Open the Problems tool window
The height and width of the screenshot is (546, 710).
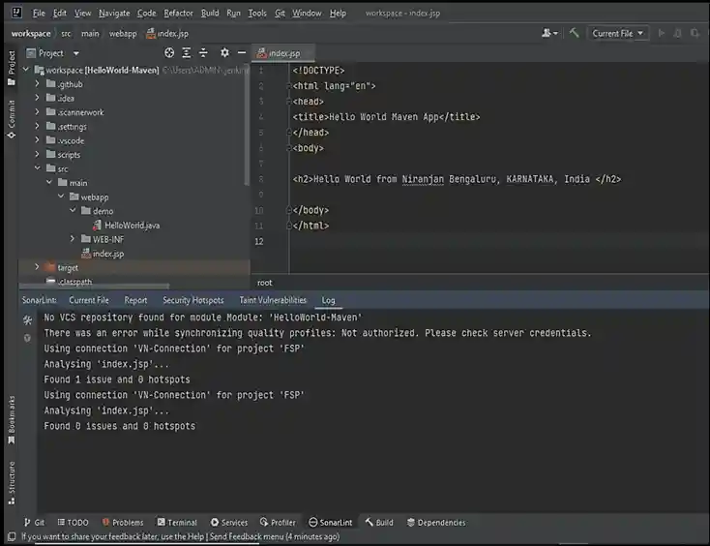click(122, 522)
